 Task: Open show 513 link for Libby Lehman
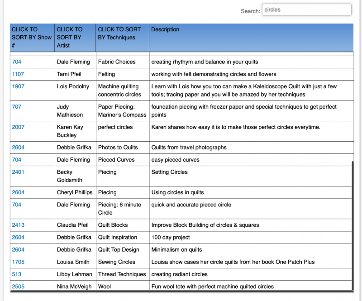click(x=16, y=274)
